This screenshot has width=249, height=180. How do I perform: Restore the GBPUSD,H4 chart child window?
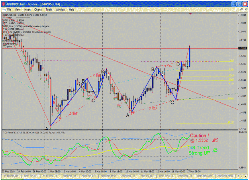coord(241,10)
